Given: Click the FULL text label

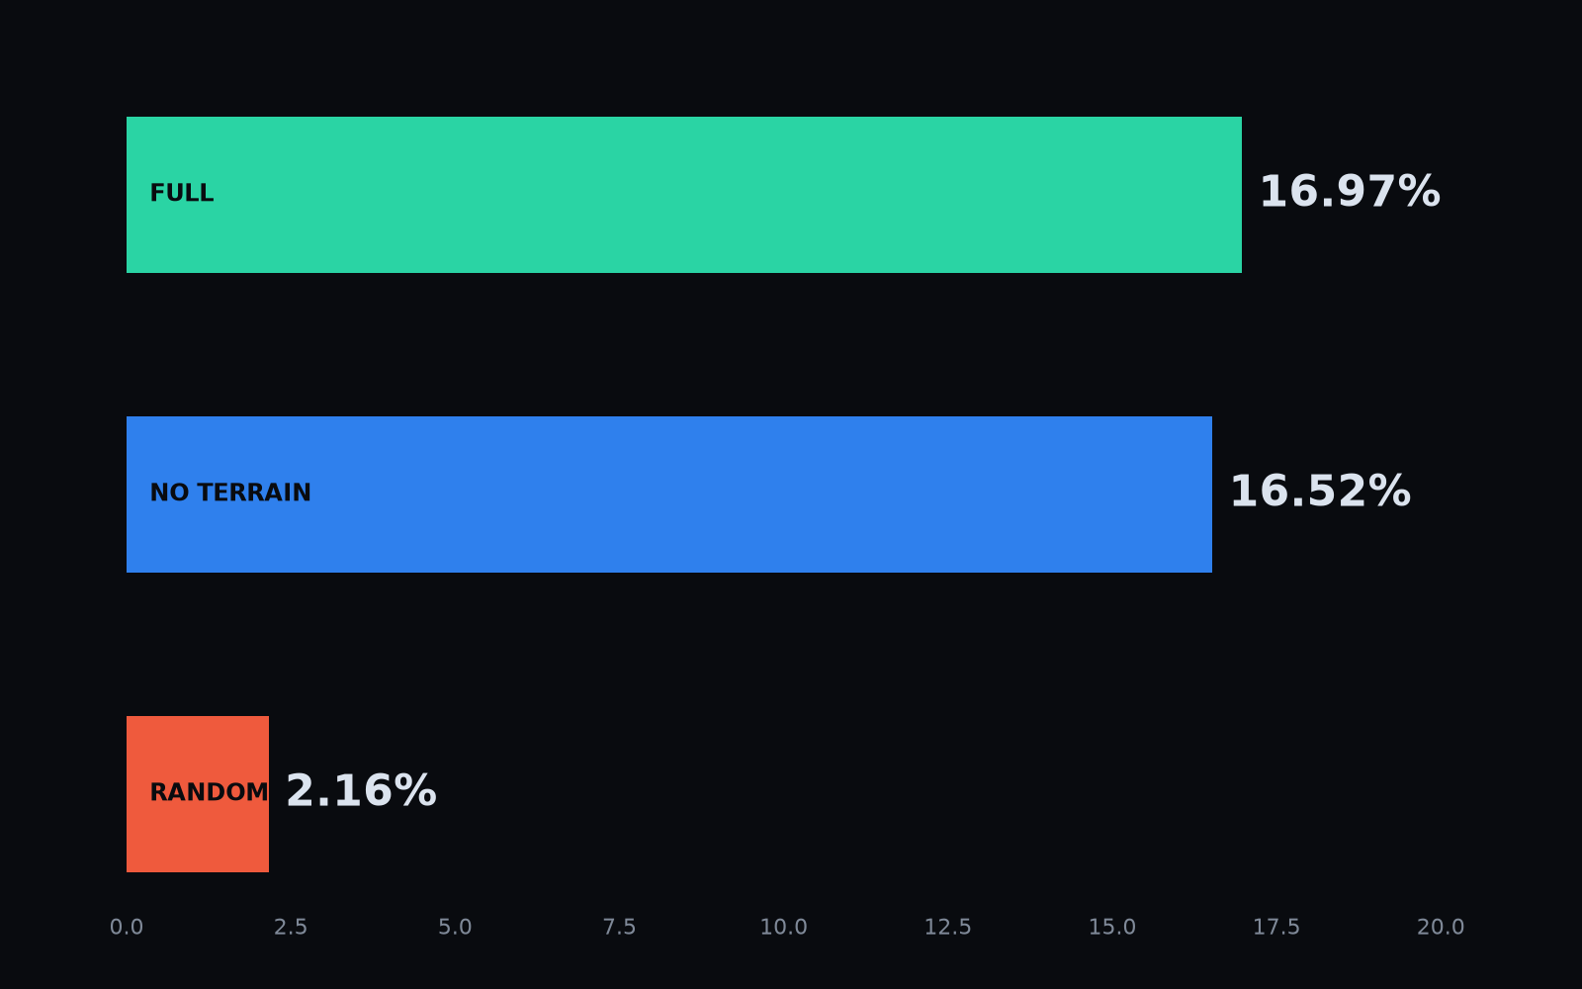Looking at the screenshot, I should (182, 194).
